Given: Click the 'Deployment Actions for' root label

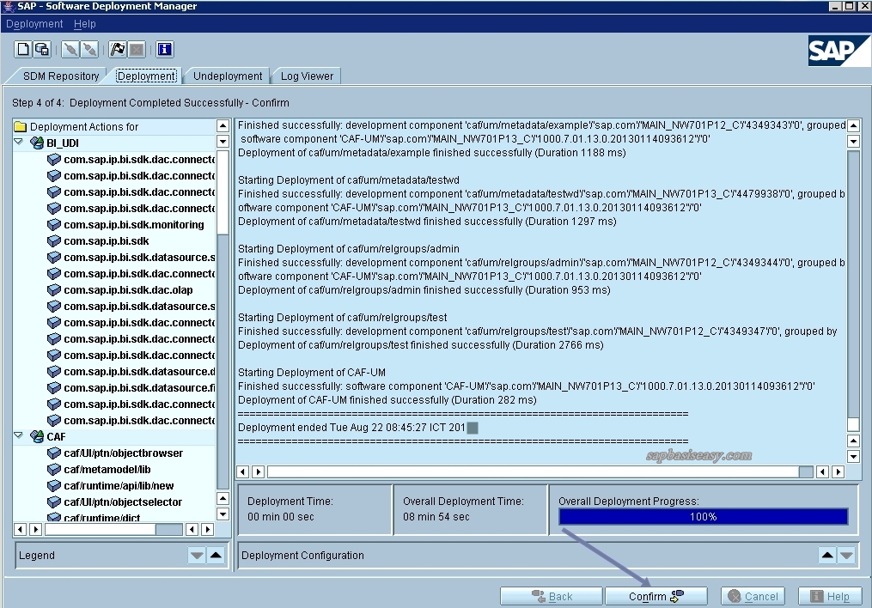Looking at the screenshot, I should [84, 127].
